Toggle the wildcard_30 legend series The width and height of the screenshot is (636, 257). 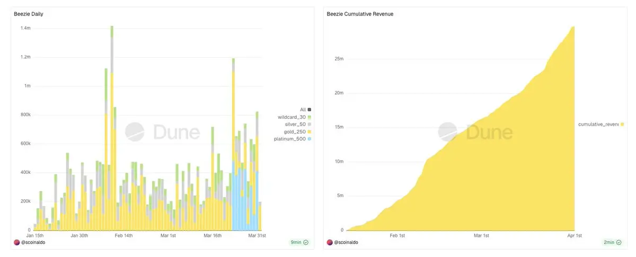(295, 117)
